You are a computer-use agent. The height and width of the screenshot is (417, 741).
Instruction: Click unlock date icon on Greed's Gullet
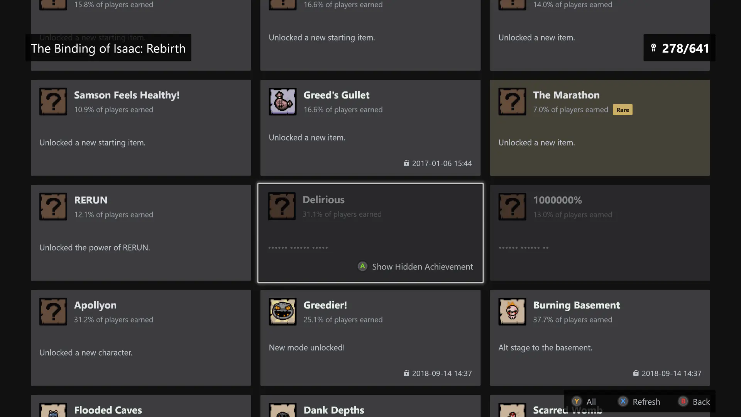[406, 163]
